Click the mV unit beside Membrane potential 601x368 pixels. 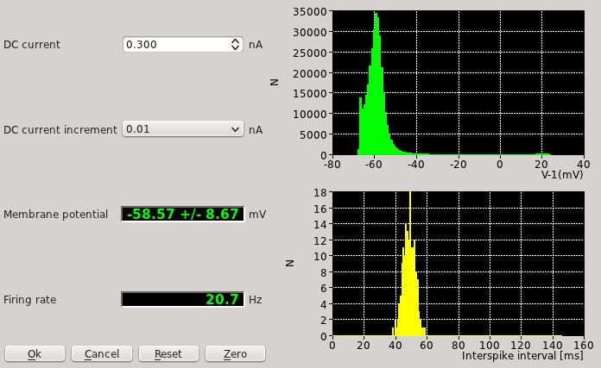pyautogui.click(x=257, y=215)
